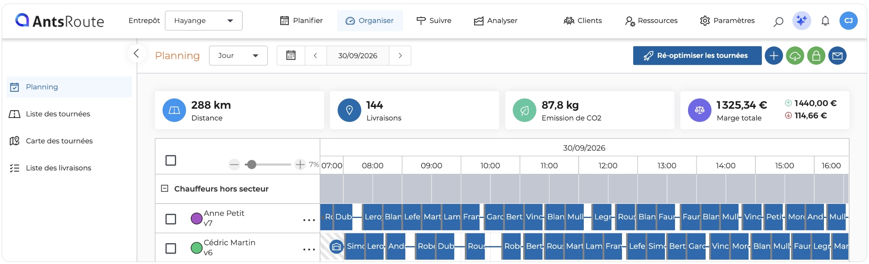Open the Entrepôt Hayange dropdown
Screen dimensions: 869x264
point(204,21)
